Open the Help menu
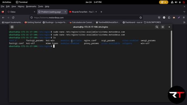The image size is (187, 105). click(x=47, y=6)
